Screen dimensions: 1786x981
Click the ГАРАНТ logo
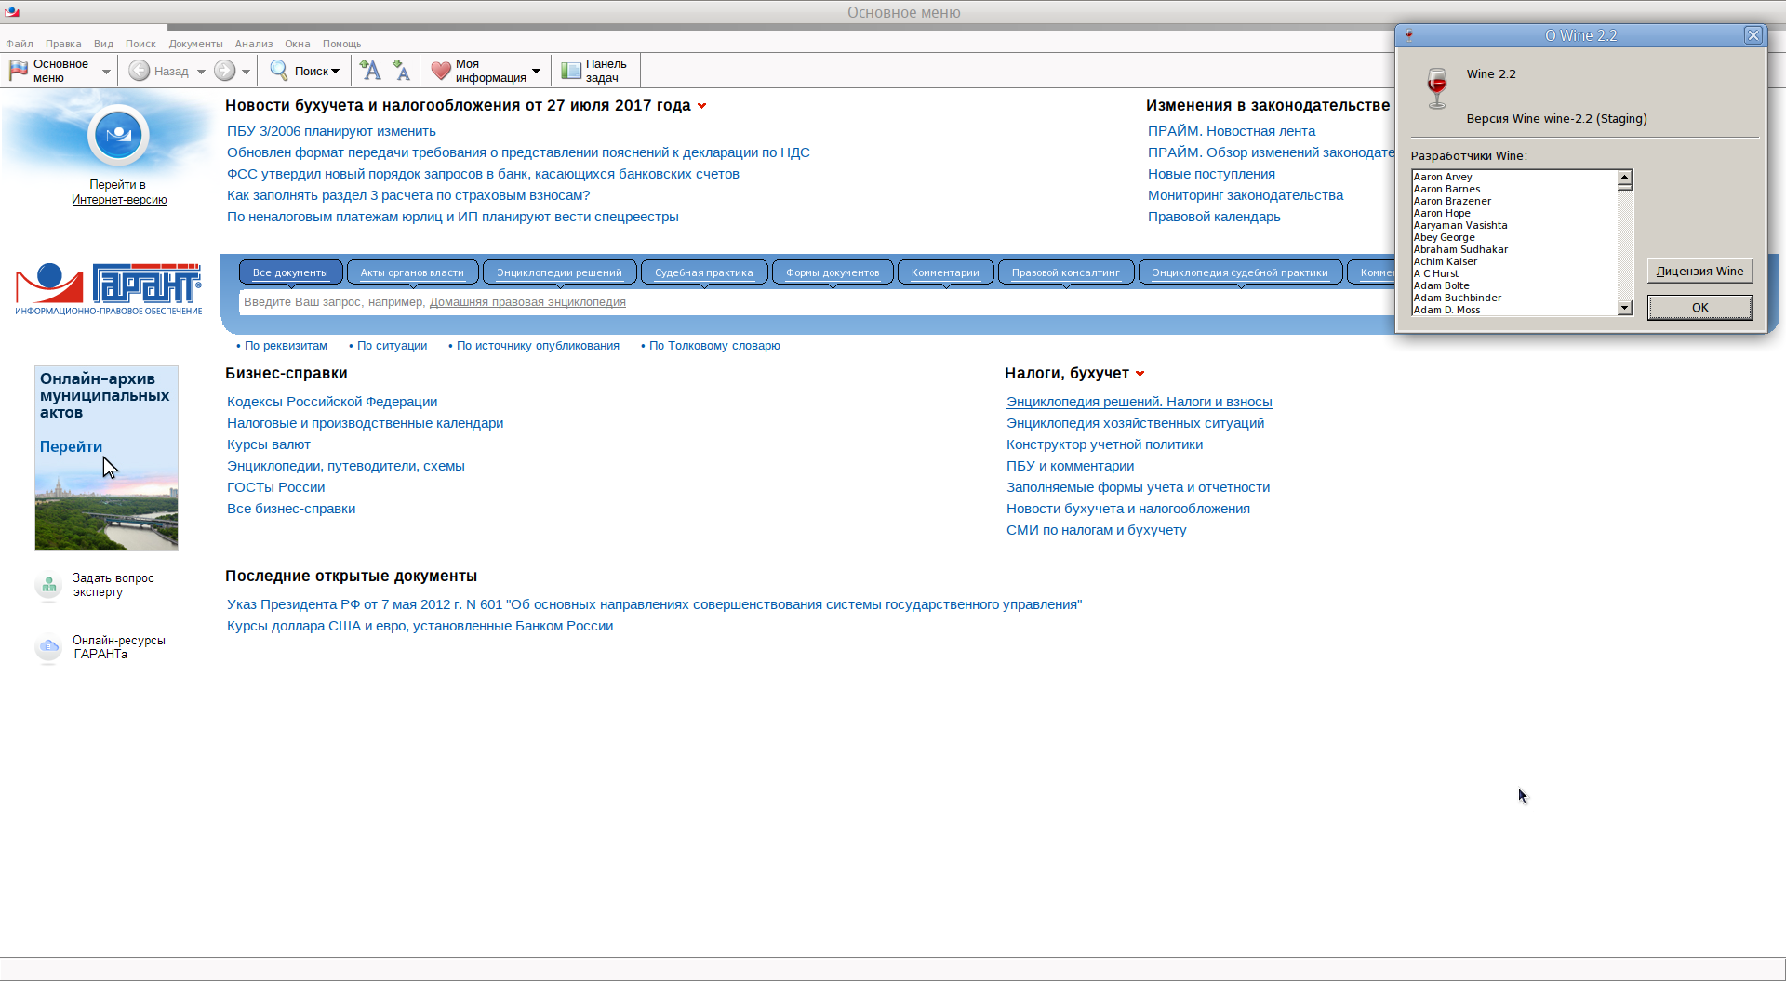click(x=109, y=289)
